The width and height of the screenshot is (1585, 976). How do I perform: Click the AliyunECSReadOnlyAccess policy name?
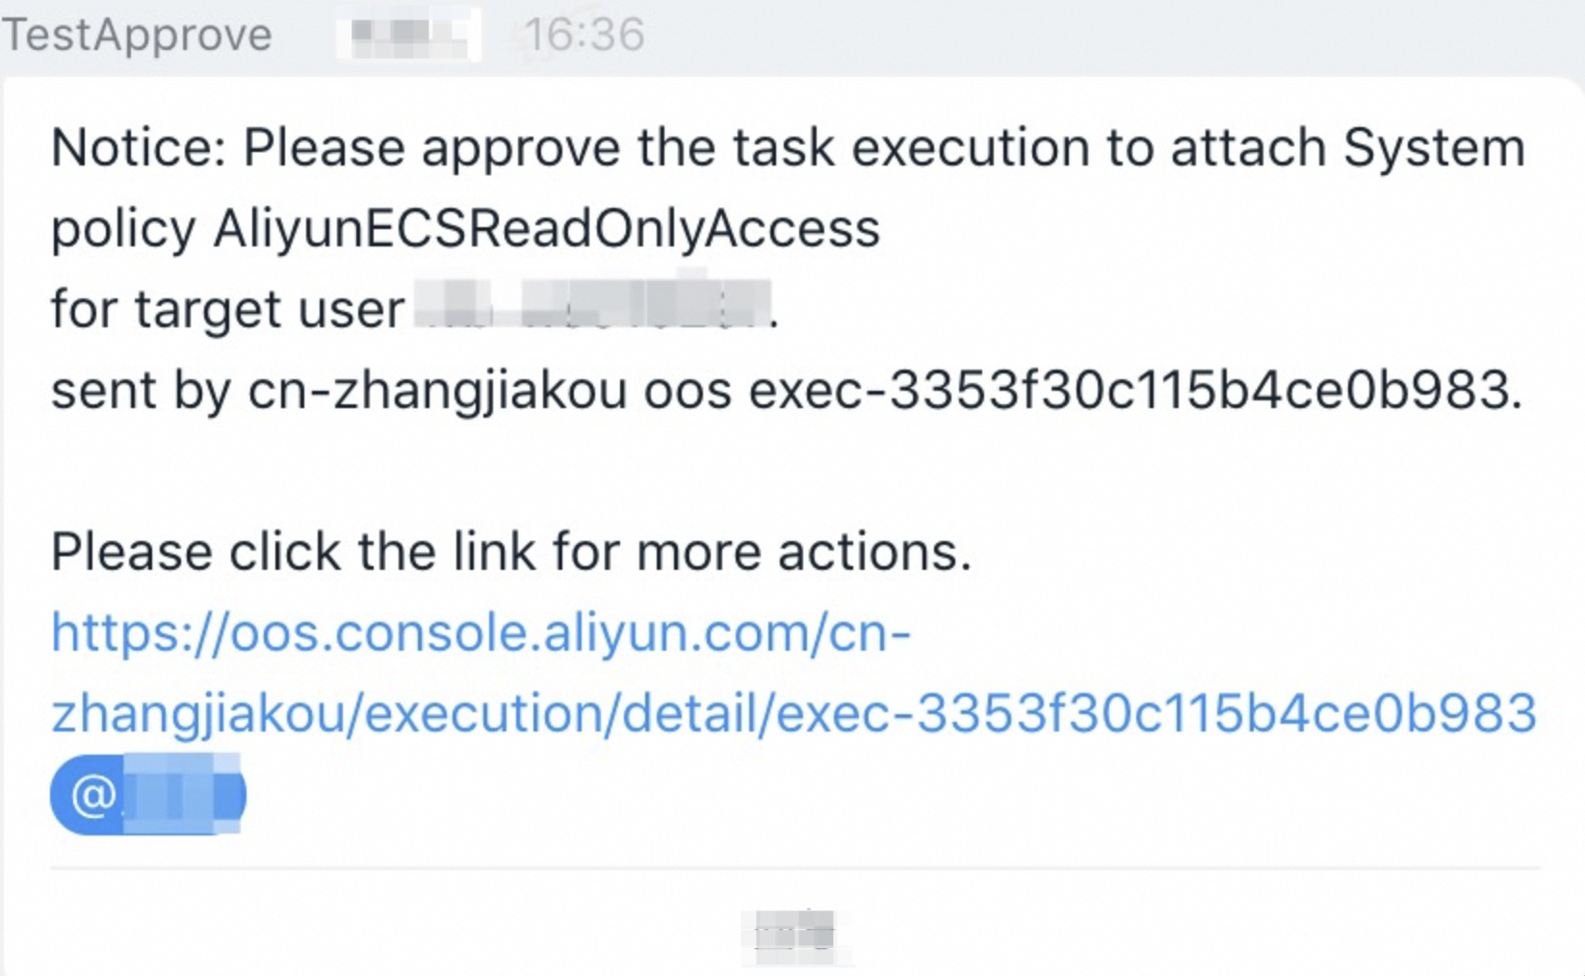tap(547, 231)
